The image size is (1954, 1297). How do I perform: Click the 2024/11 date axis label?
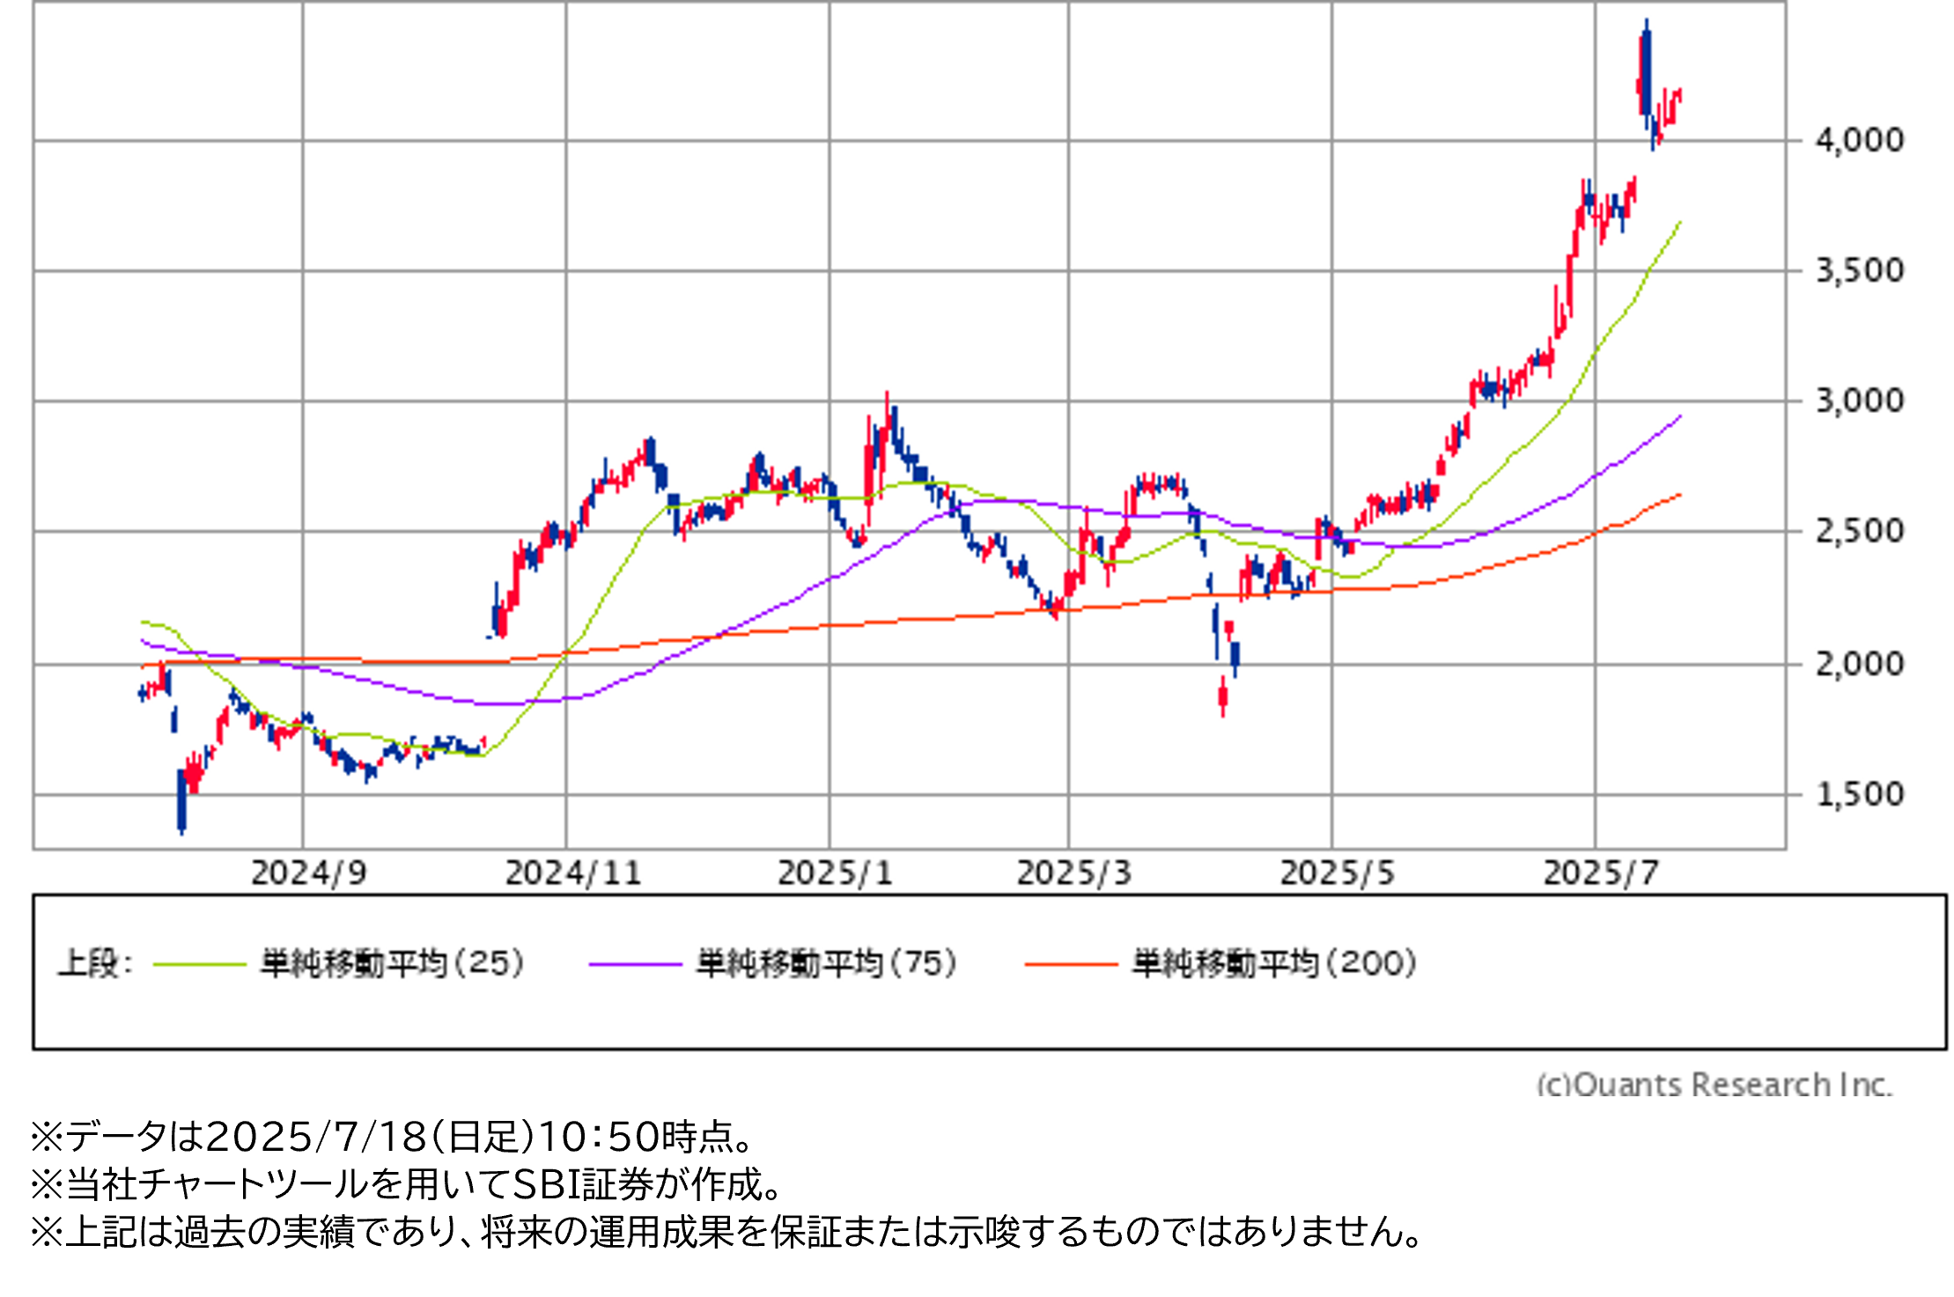[573, 873]
